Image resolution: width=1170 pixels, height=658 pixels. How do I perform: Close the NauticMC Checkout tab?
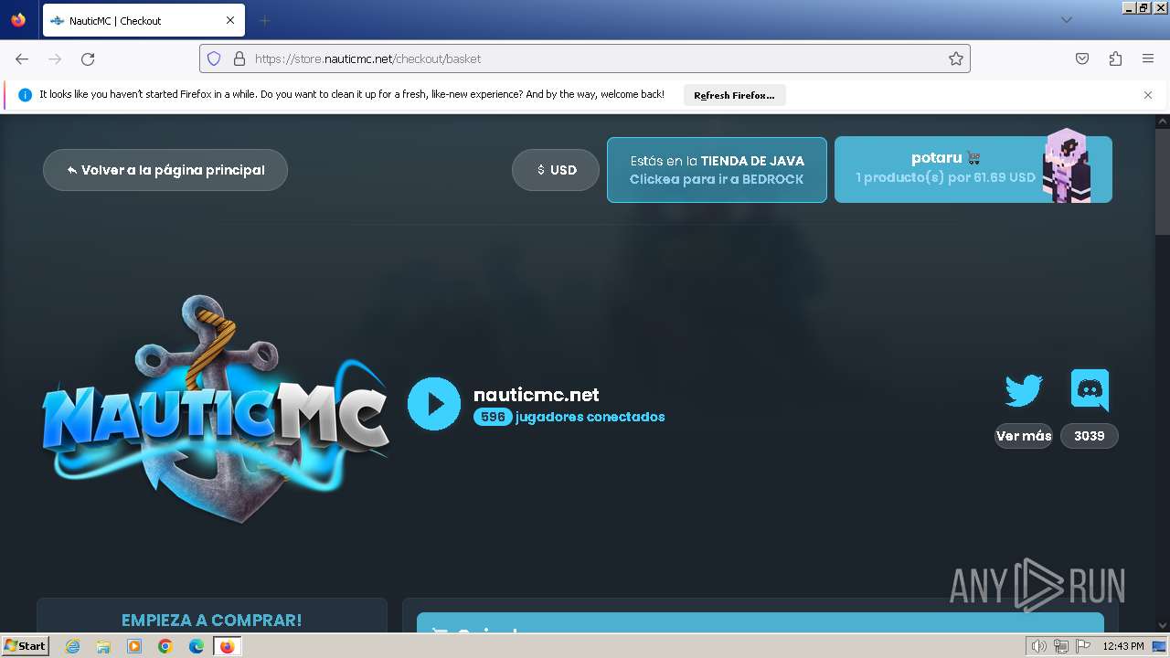pyautogui.click(x=230, y=20)
